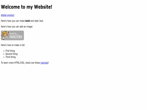Click the "Here's how you can add an image" text

tap(17, 27)
